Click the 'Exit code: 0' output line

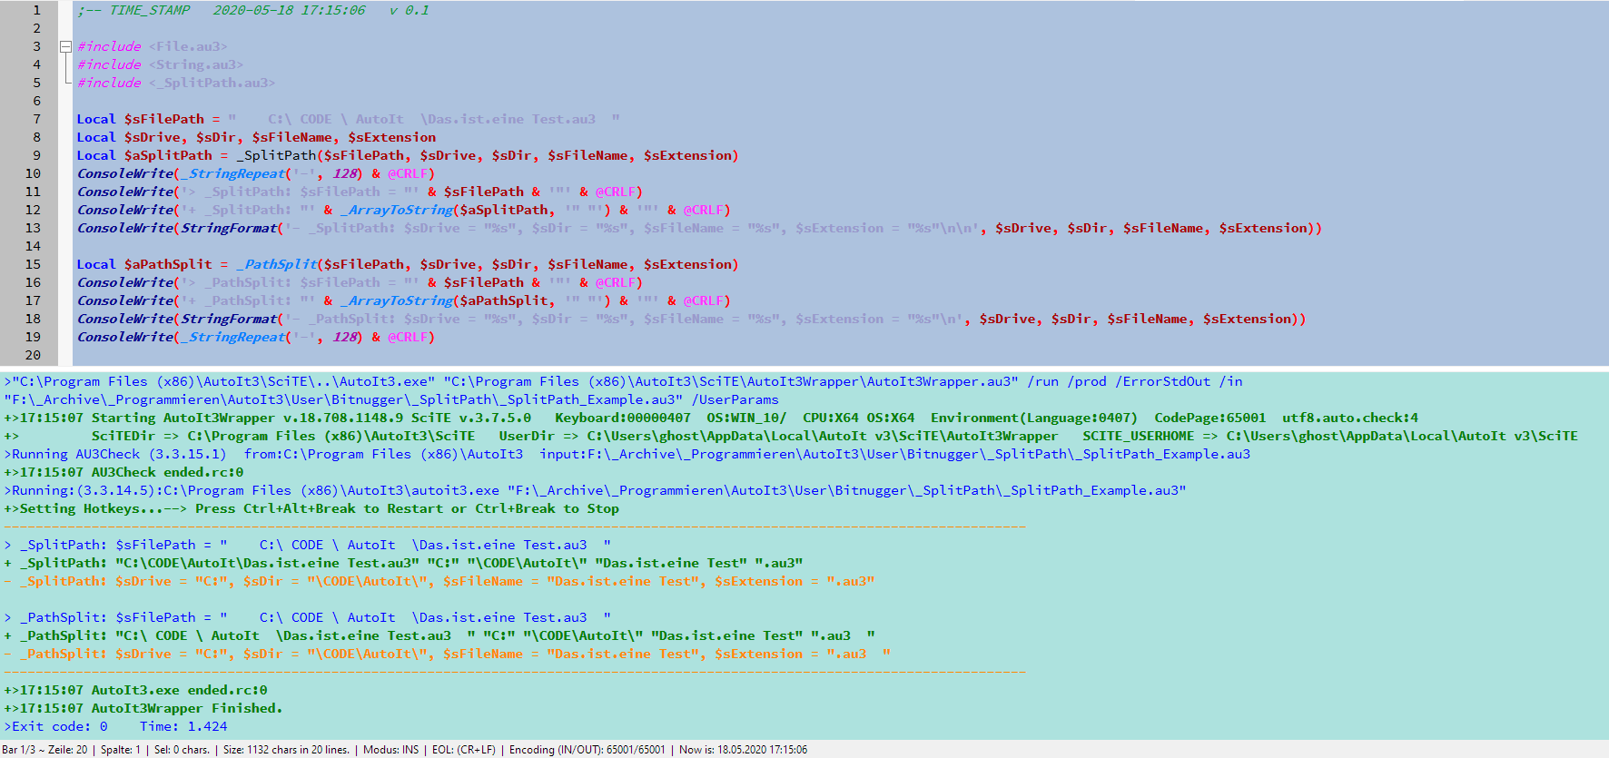(56, 726)
